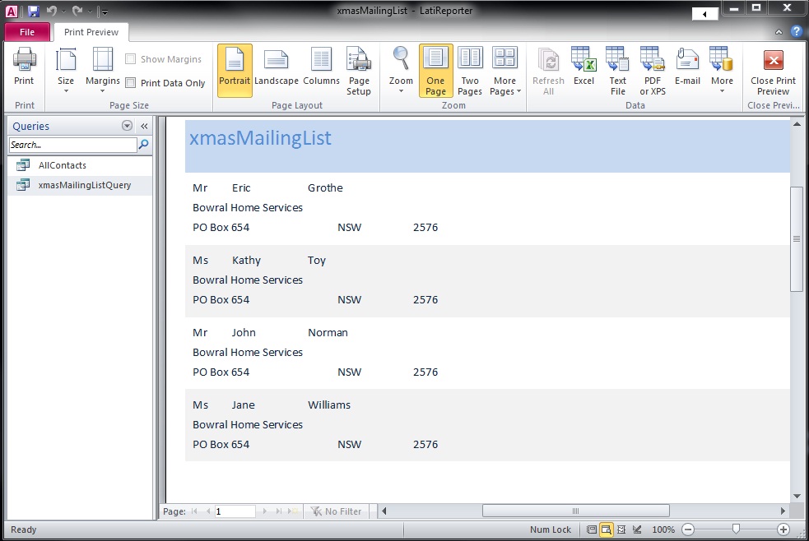The height and width of the screenshot is (541, 809).
Task: Expand the Size dropdown
Action: (66, 71)
